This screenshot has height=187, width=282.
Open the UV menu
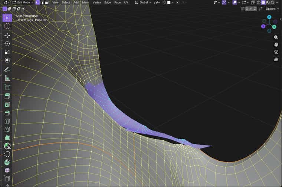pyautogui.click(x=126, y=2)
